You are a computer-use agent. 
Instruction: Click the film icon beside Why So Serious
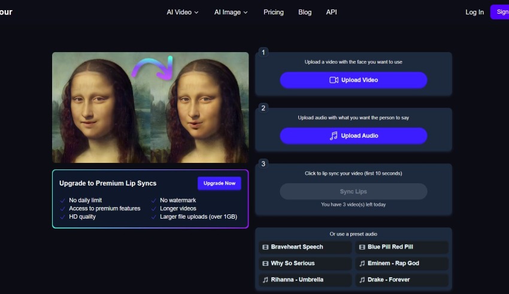265,263
